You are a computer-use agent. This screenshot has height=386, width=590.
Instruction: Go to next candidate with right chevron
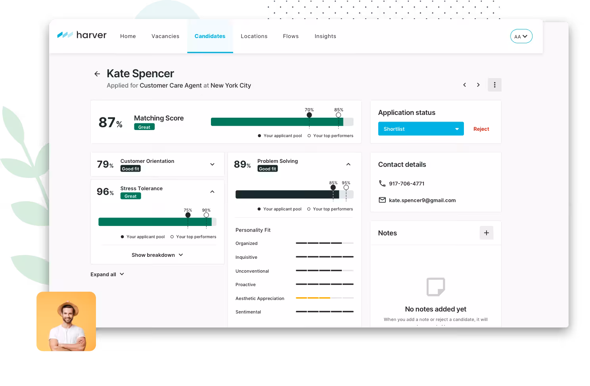[478, 85]
